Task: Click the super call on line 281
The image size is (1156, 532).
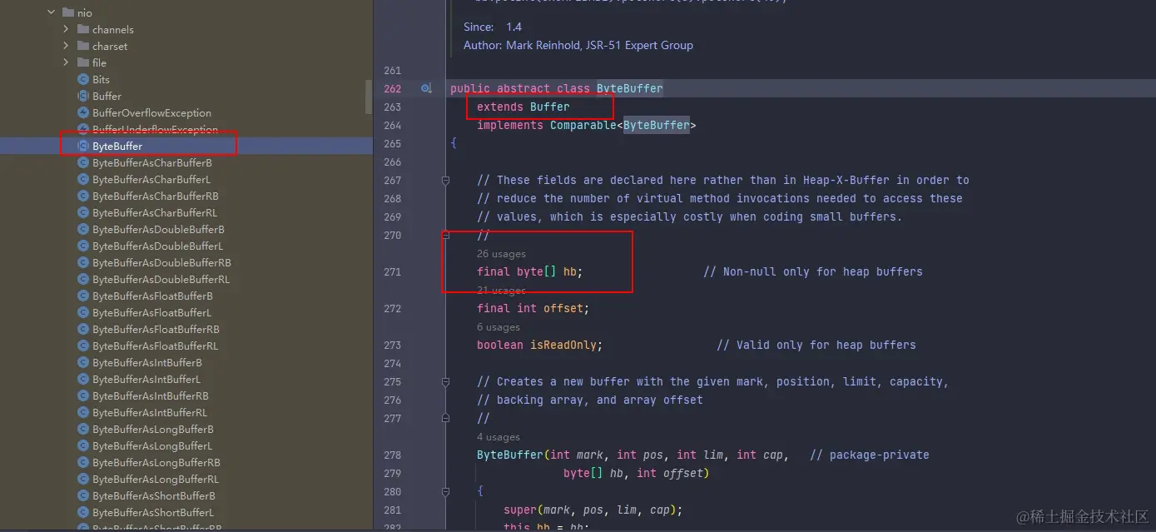Action: coord(520,510)
